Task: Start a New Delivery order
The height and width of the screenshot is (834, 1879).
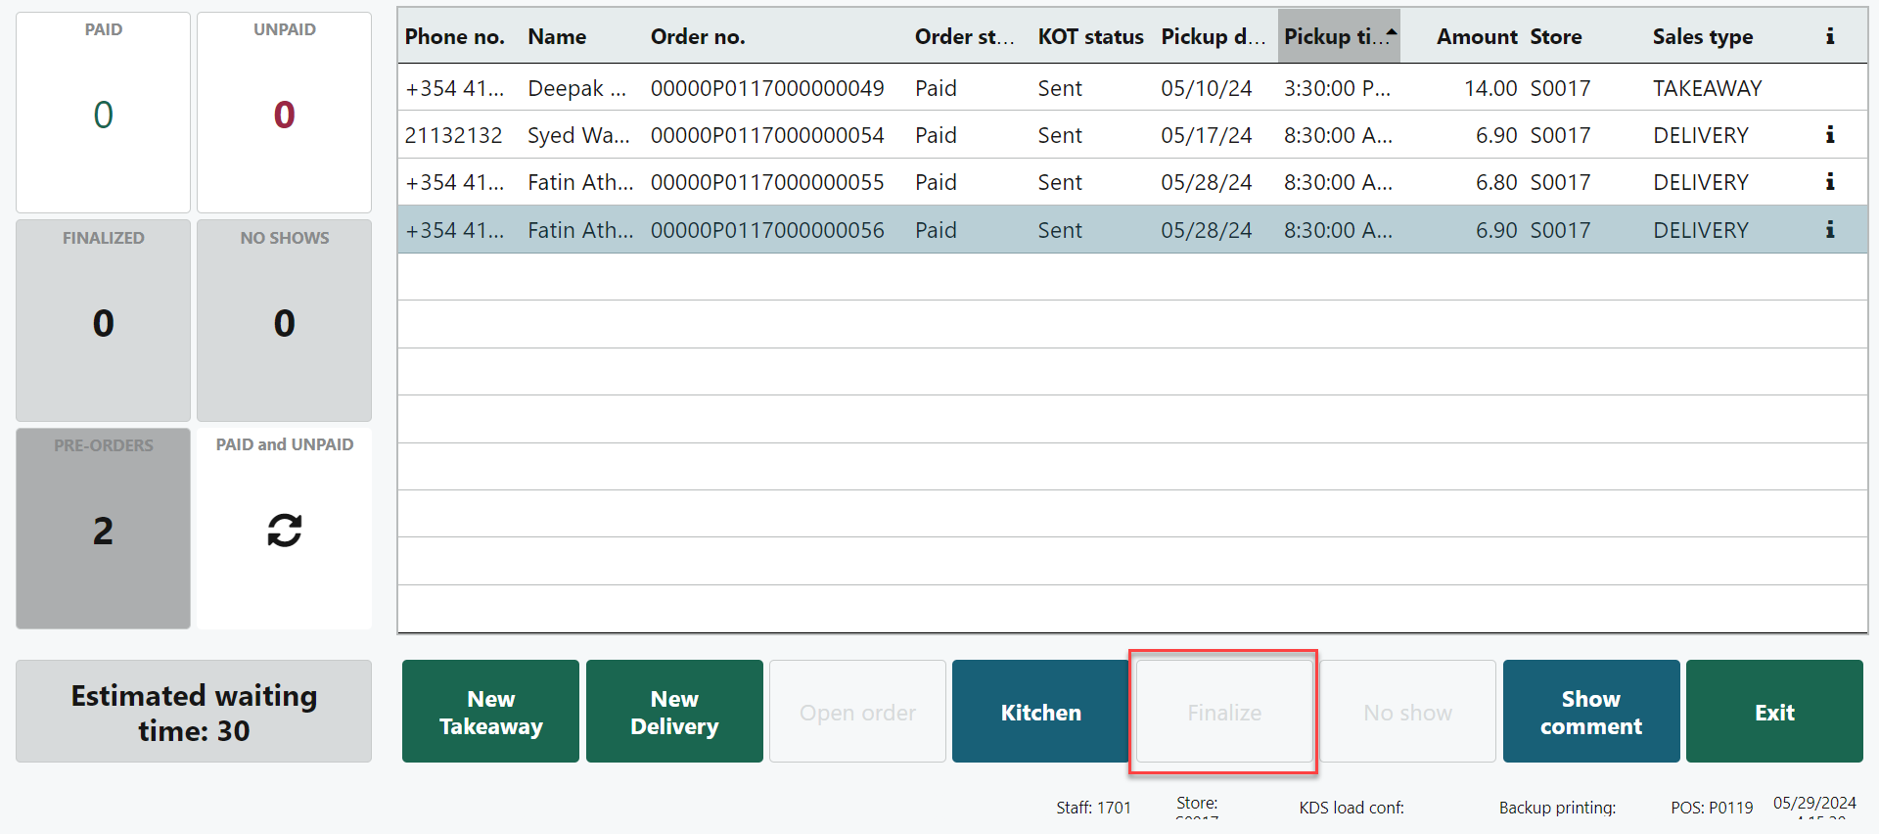Action: pyautogui.click(x=674, y=712)
